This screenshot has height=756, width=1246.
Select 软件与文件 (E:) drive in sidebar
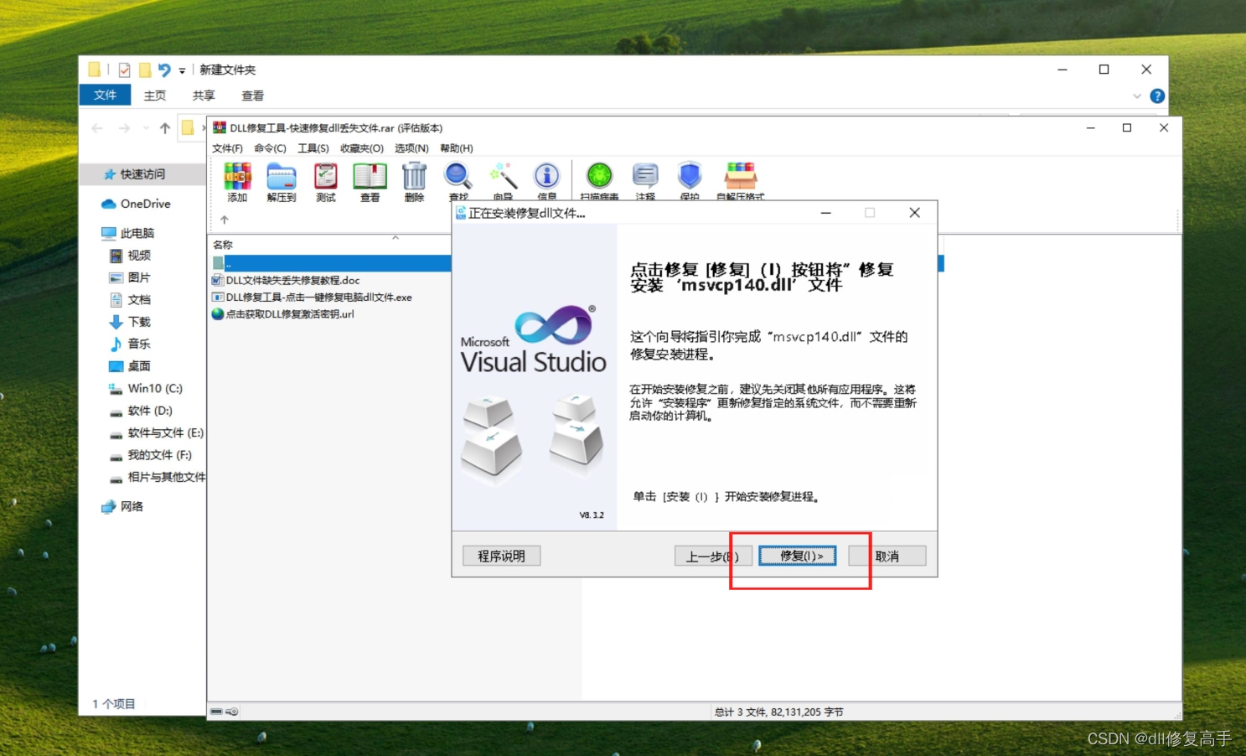coord(156,433)
